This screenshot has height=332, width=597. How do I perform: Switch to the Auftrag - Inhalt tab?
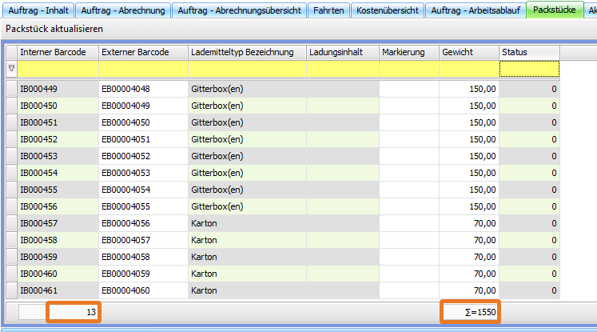point(37,10)
